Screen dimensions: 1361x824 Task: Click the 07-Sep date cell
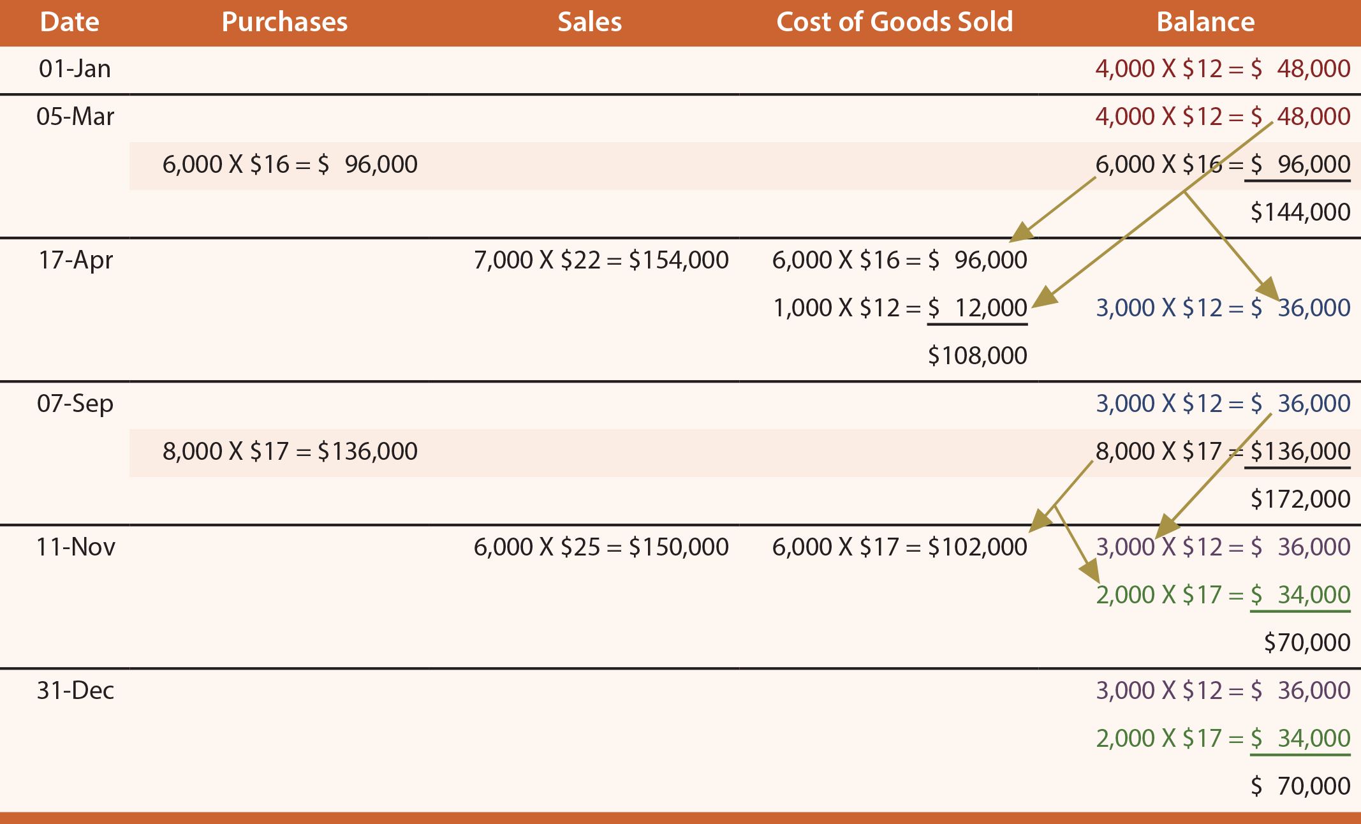tap(75, 404)
